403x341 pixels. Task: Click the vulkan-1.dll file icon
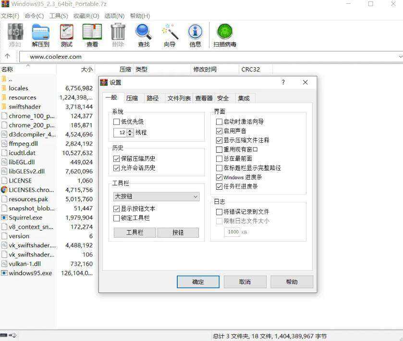tap(4, 264)
